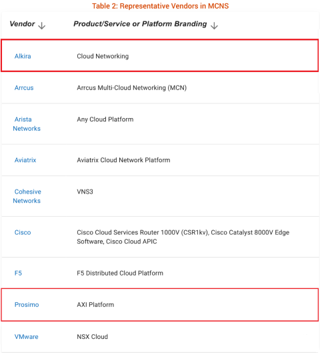Select the 'NSX Cloud' cell
The height and width of the screenshot is (353, 320).
(x=92, y=336)
